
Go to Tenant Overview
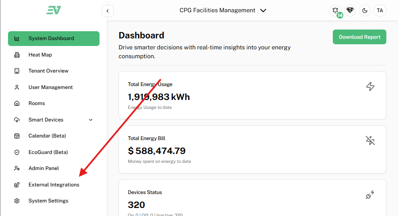coord(48,71)
